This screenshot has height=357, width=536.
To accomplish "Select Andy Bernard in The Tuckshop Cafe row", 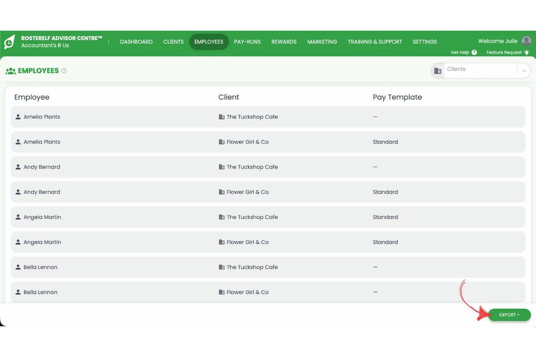I will 42,167.
